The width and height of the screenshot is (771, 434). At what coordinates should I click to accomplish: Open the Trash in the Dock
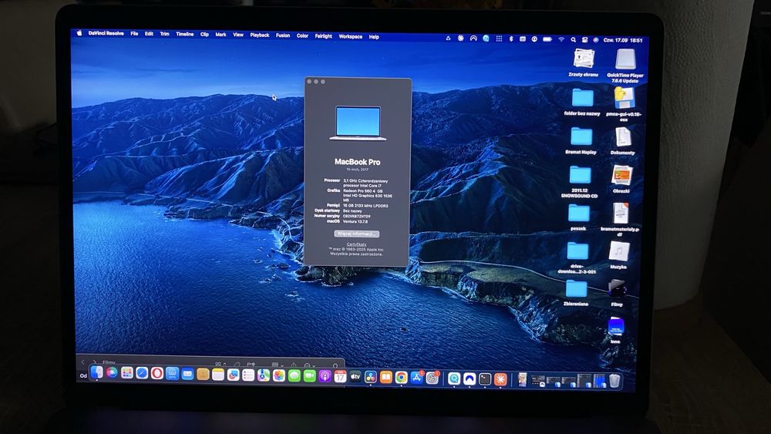pyautogui.click(x=614, y=381)
